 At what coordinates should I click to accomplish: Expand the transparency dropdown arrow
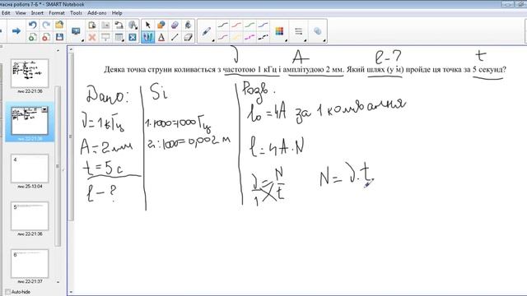(x=324, y=40)
